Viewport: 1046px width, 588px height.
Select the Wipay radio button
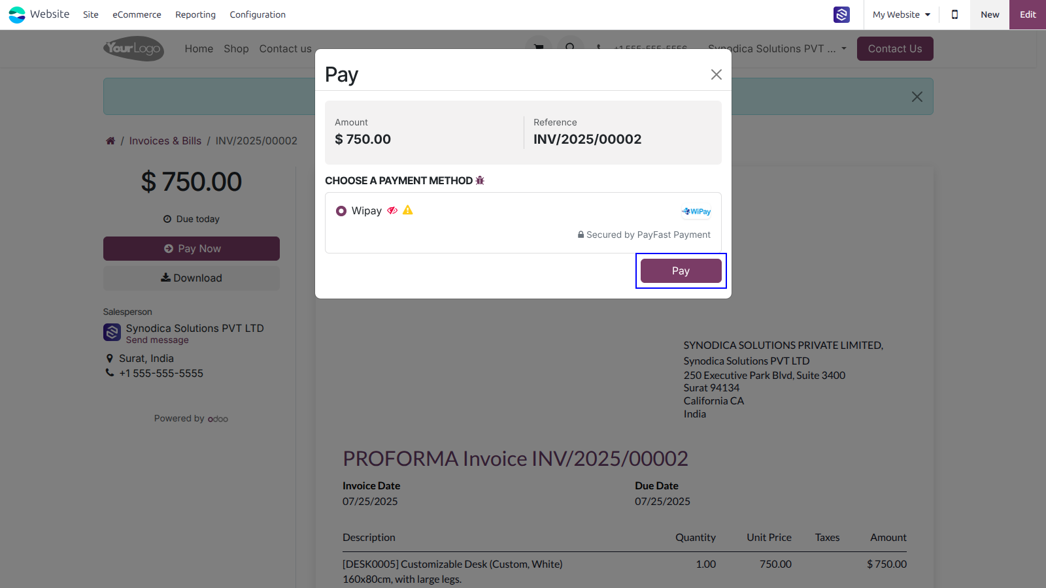pyautogui.click(x=341, y=211)
